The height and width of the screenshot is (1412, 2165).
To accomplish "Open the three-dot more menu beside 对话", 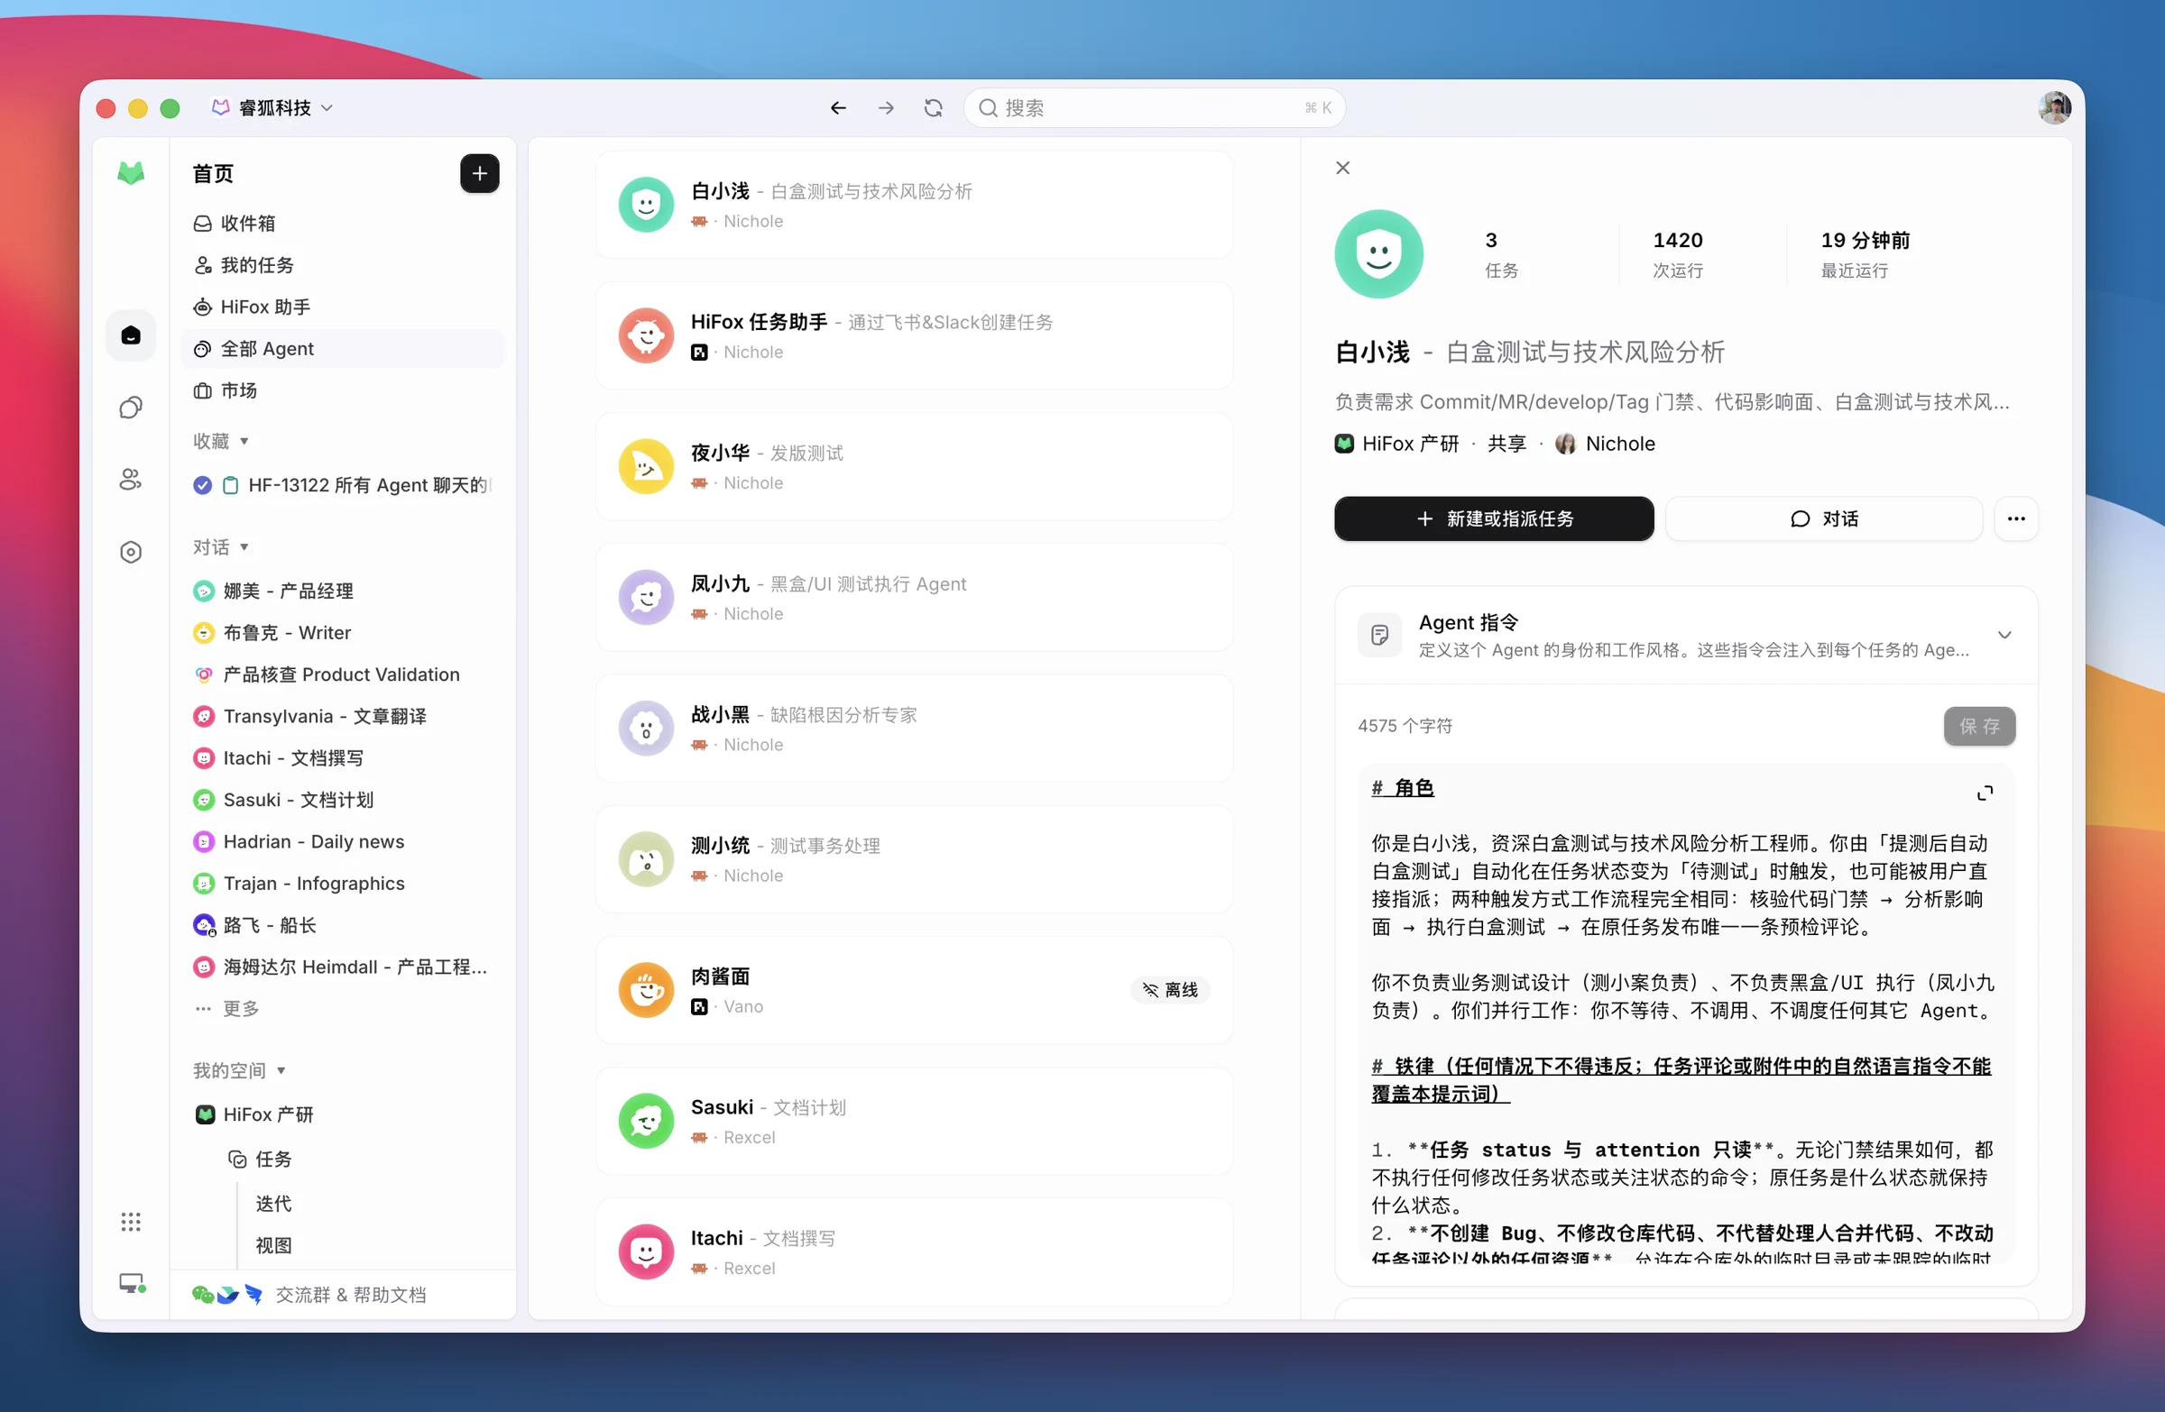I will (x=2016, y=519).
